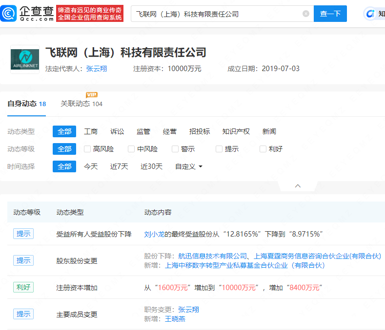The image size is (385, 330).
Task: Filter dynamic type by 诉讼
Action: pos(117,131)
